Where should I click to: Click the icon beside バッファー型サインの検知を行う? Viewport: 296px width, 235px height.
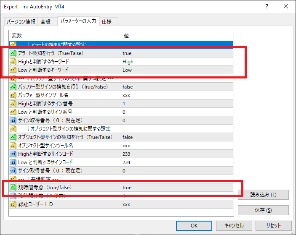[x=13, y=87]
